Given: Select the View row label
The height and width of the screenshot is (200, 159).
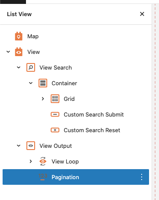Looking at the screenshot, I should 33,52.
